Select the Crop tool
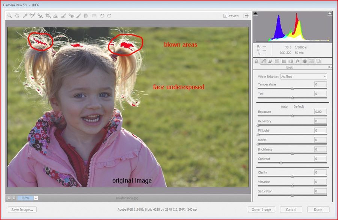Screen dimensions: 338x220 click(x=48, y=16)
